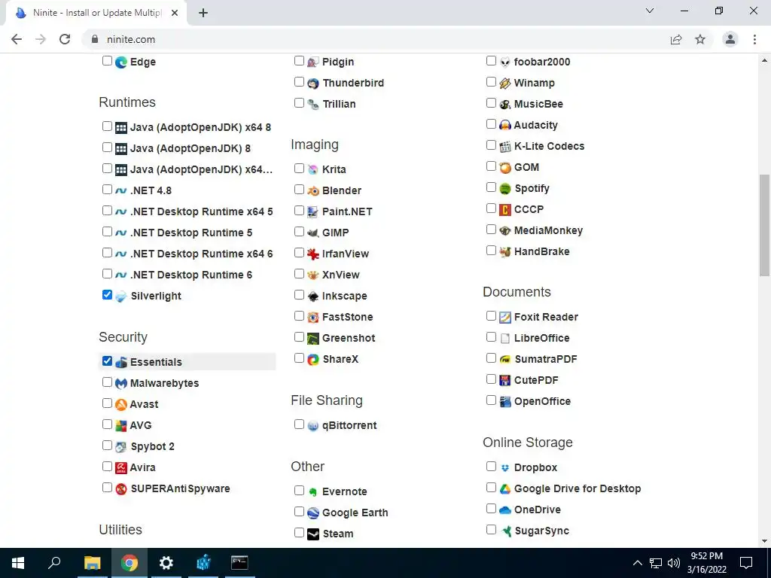Click the taskbar clock showing 9:52 PM
The height and width of the screenshot is (578, 771).
point(707,563)
